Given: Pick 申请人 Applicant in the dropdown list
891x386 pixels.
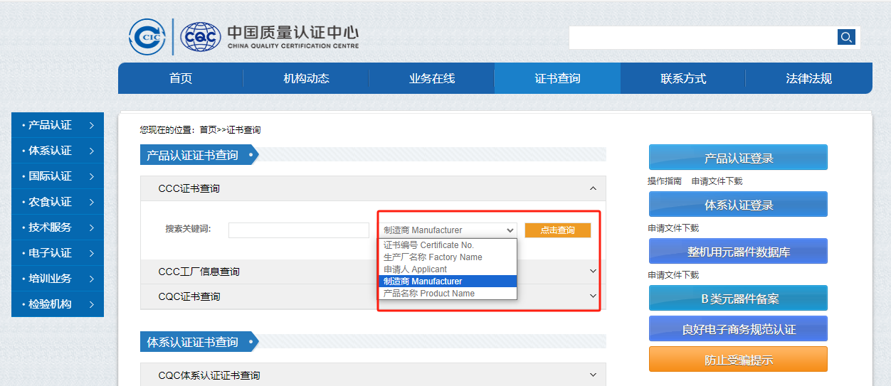Looking at the screenshot, I should (x=415, y=269).
